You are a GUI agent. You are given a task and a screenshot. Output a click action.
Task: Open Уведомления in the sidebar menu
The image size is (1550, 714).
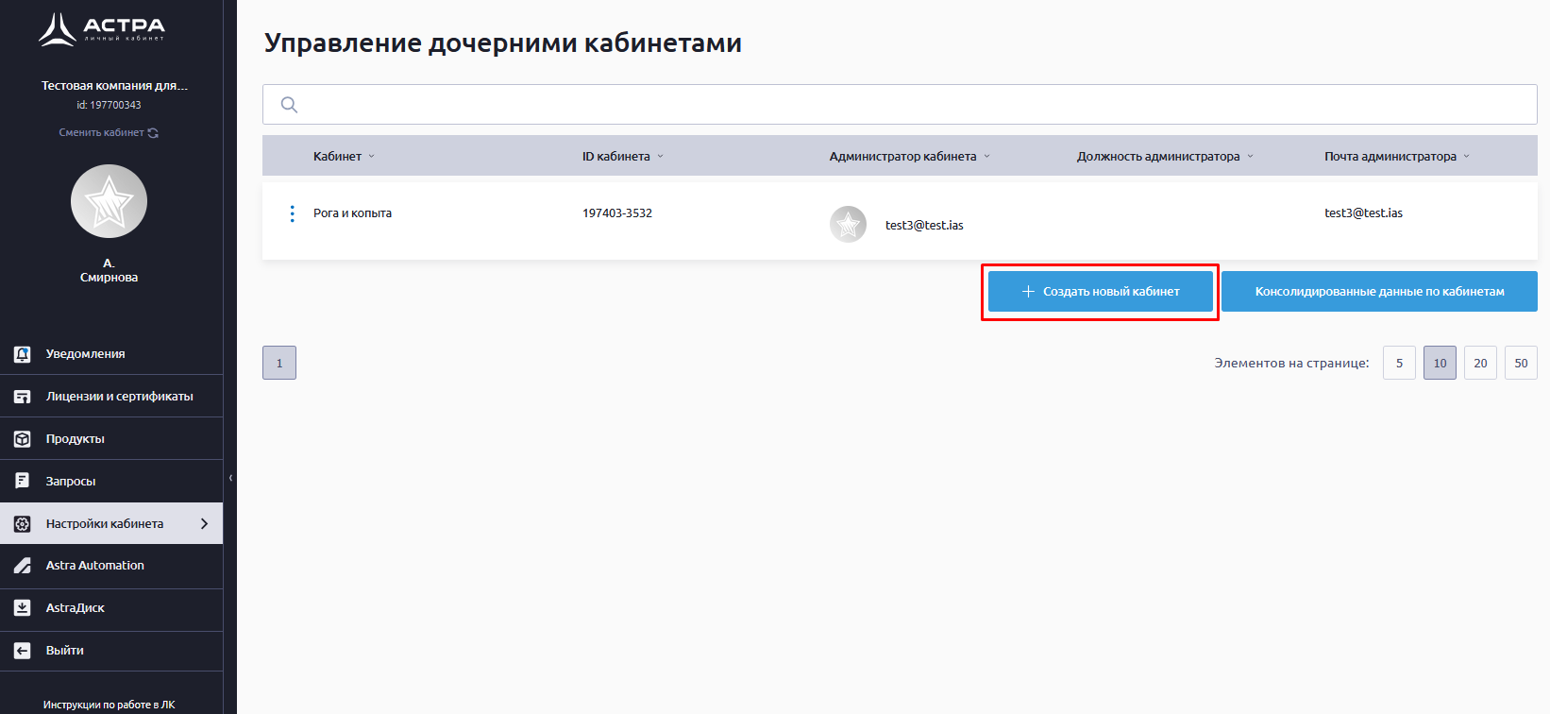point(111,354)
